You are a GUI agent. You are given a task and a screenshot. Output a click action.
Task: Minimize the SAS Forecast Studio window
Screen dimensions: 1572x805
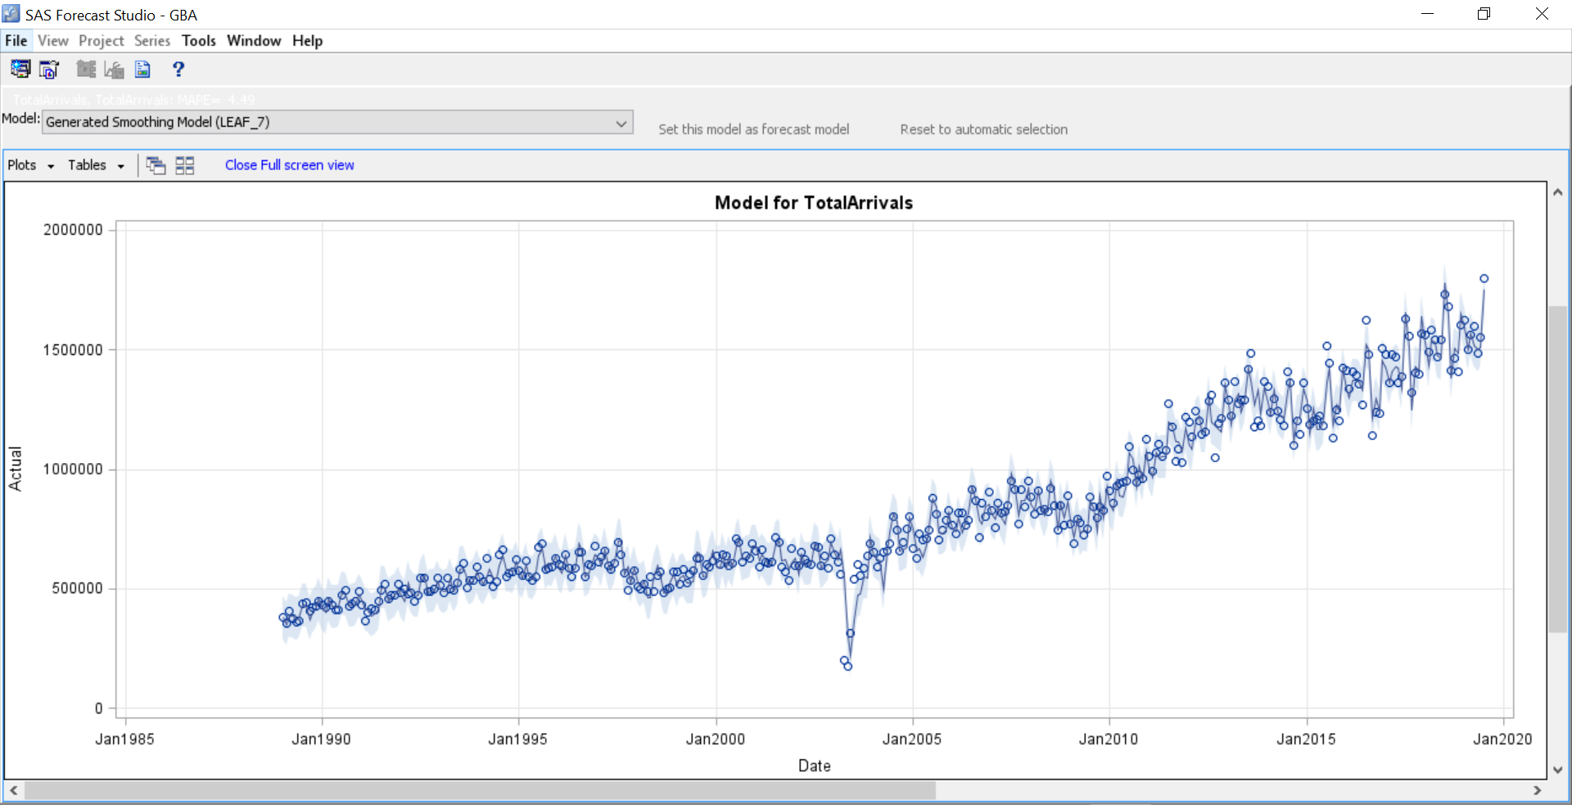point(1427,14)
